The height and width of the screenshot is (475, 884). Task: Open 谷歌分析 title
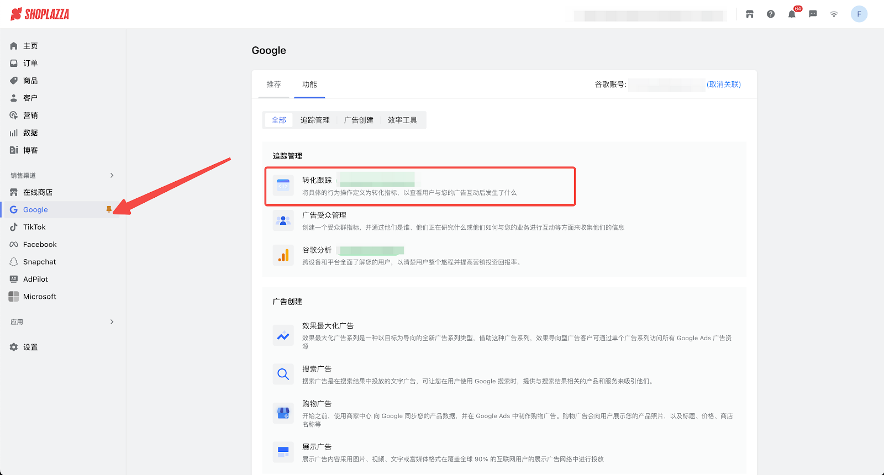click(317, 250)
